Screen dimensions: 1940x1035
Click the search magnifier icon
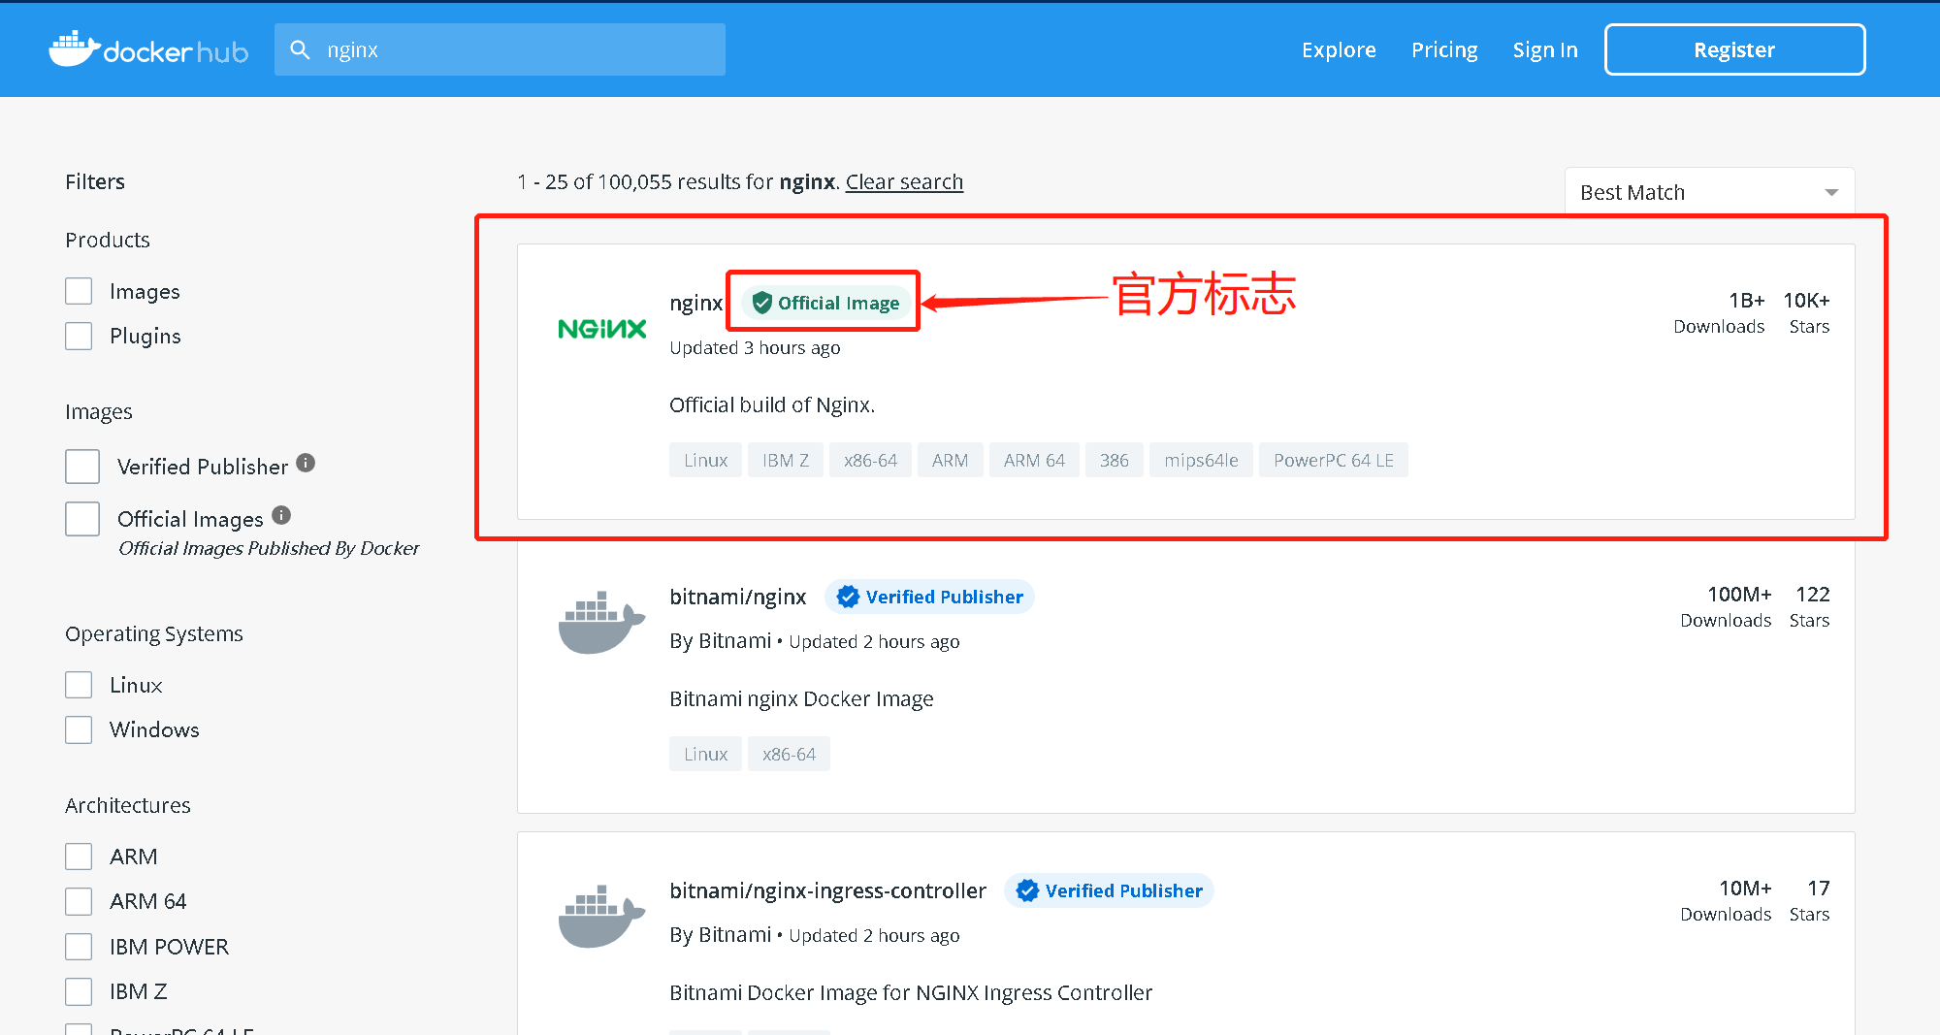pos(301,49)
